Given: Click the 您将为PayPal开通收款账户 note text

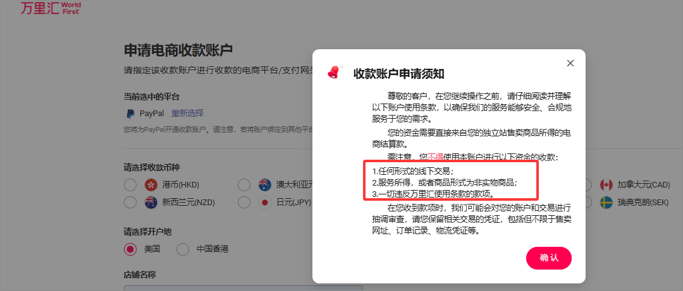Looking at the screenshot, I should [218, 129].
